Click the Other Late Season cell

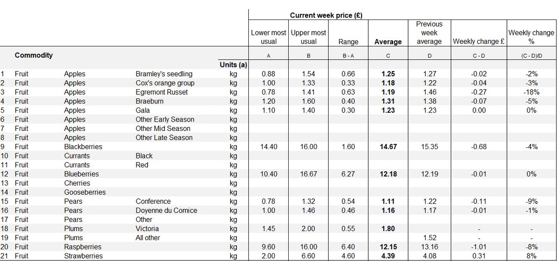coord(164,137)
